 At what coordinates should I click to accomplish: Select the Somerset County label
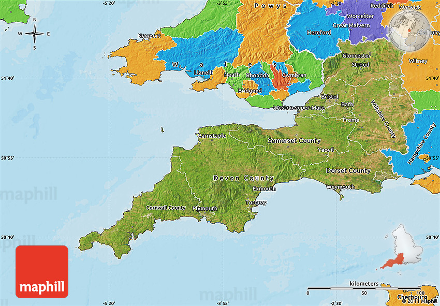click(294, 141)
